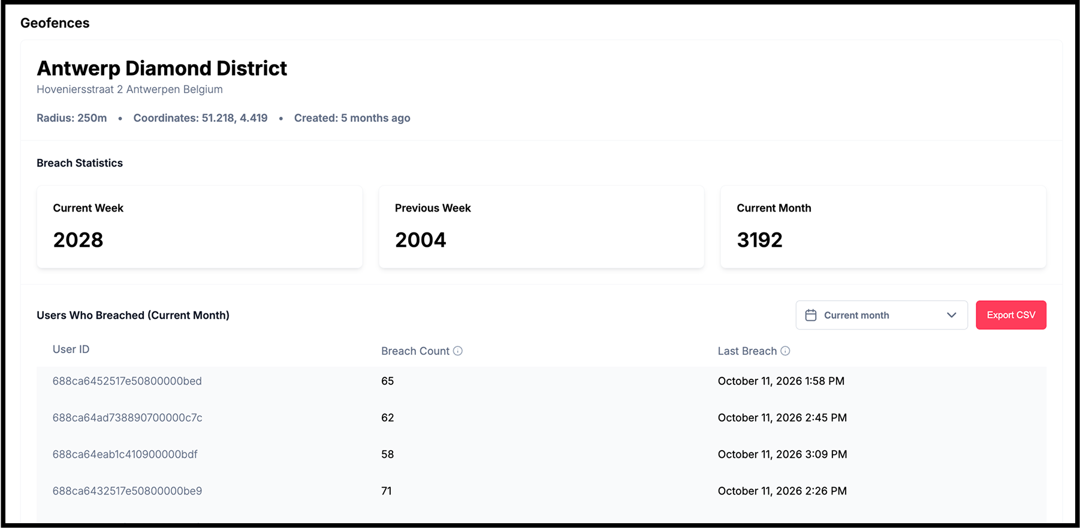Image resolution: width=1080 pixels, height=528 pixels.
Task: Click breach count 62
Action: coord(388,418)
